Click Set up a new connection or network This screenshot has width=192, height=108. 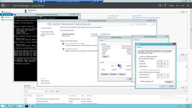75,43
